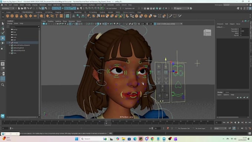Open the frames-per-second dropdown
Image resolution: width=252 pixels, height=142 pixels.
220,128
